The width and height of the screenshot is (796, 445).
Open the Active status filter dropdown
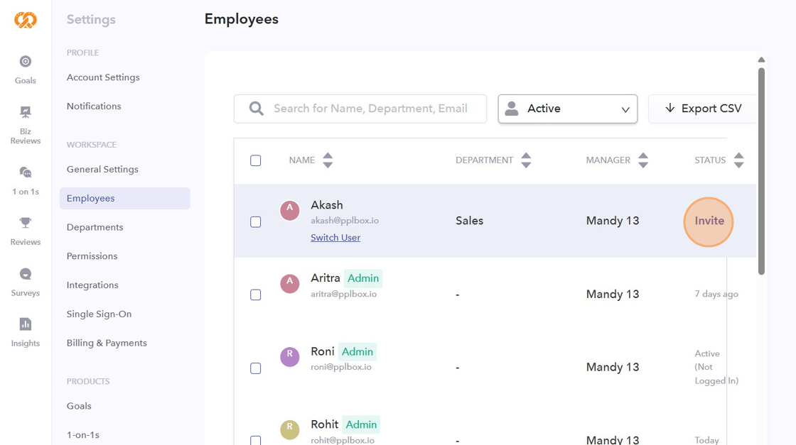coord(567,109)
